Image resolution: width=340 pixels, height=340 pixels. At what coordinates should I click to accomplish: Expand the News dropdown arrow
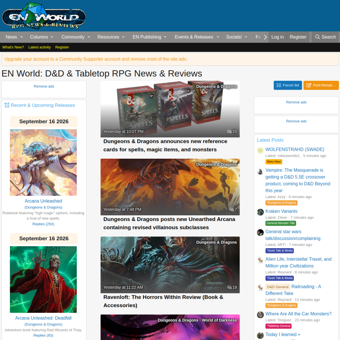(x=22, y=37)
